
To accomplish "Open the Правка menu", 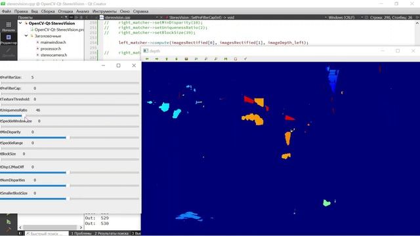I will pos(21,11).
